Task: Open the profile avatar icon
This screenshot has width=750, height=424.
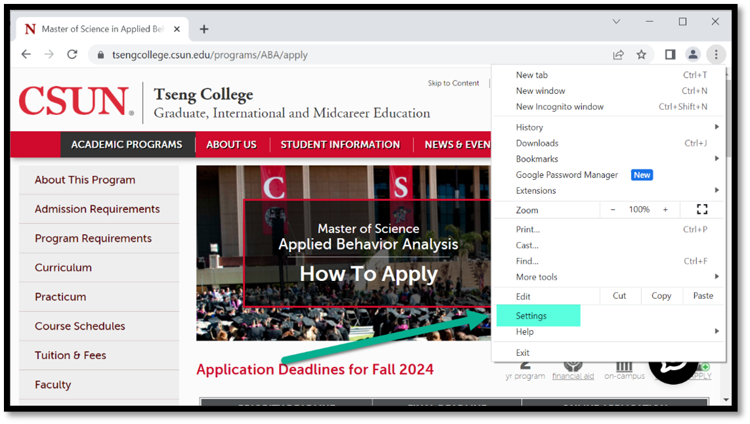Action: pyautogui.click(x=693, y=54)
